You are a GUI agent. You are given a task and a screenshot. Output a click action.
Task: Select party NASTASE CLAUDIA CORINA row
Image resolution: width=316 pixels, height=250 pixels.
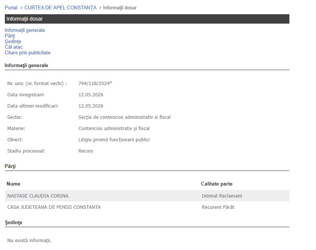[147, 196]
